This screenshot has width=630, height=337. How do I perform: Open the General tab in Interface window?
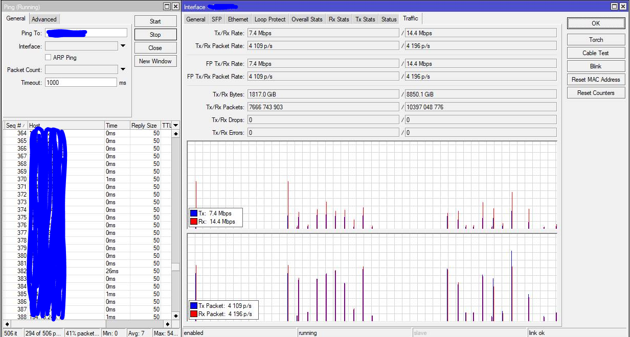[x=196, y=19]
